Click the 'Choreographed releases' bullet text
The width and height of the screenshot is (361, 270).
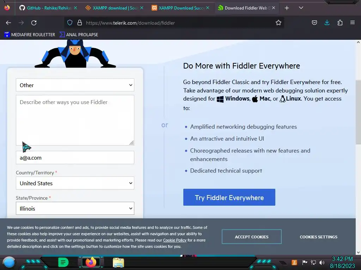[250, 155]
